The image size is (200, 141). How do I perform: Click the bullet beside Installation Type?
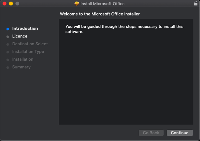tap(8, 52)
